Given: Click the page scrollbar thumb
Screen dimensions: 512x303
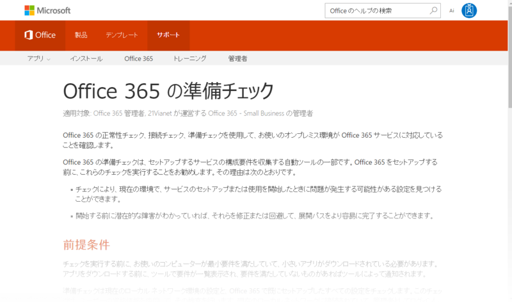Looking at the screenshot, I should (509, 57).
